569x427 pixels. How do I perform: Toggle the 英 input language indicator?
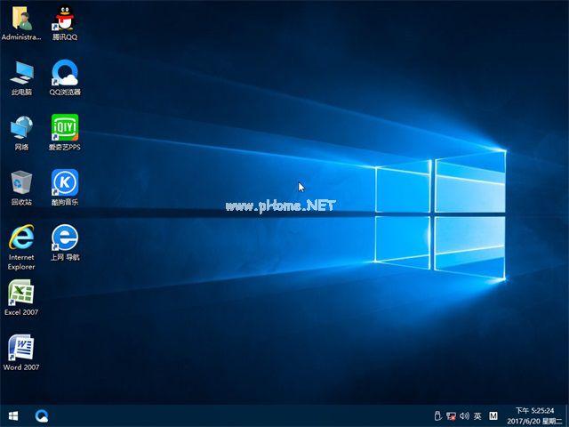(x=477, y=415)
